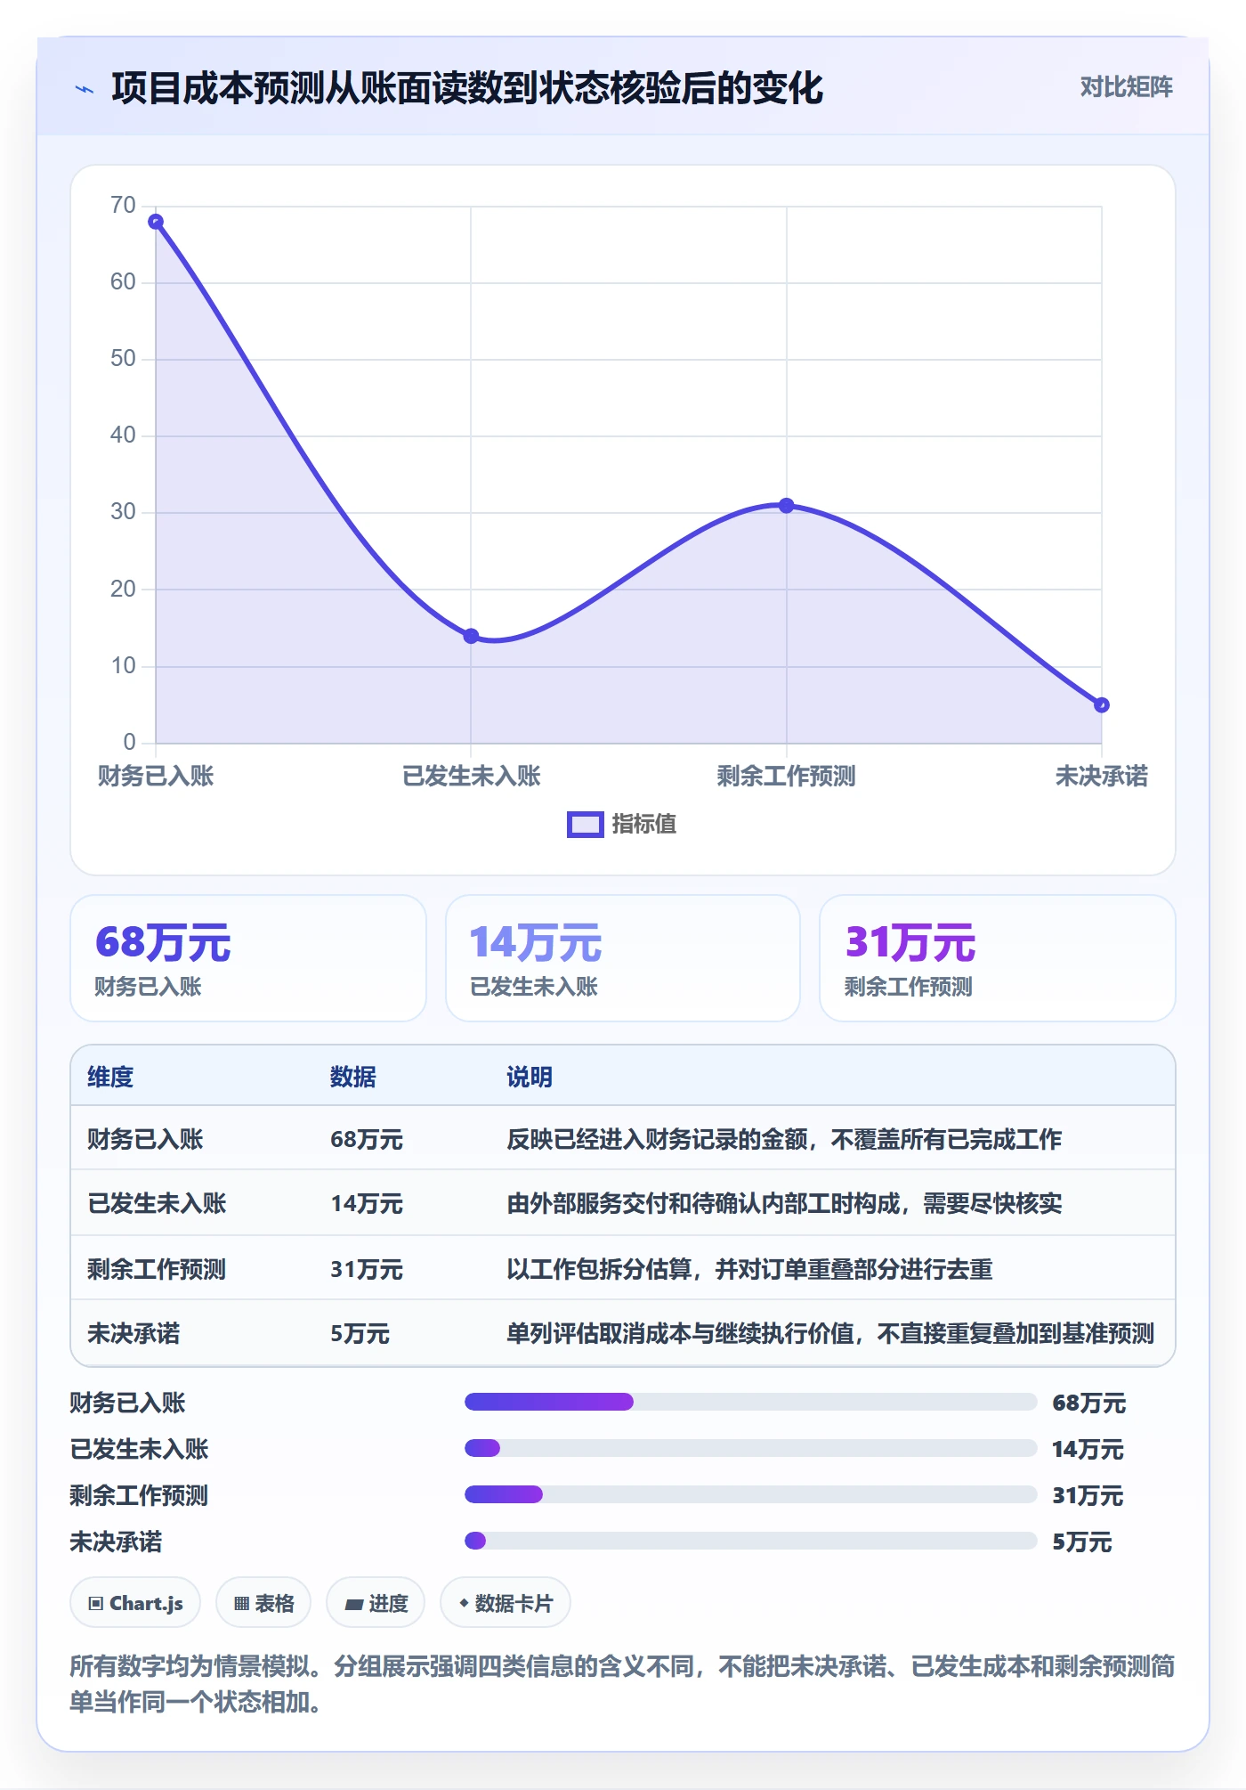Select table cell 未决承诺 in 维度 column
This screenshot has width=1246, height=1790.
click(x=133, y=1334)
